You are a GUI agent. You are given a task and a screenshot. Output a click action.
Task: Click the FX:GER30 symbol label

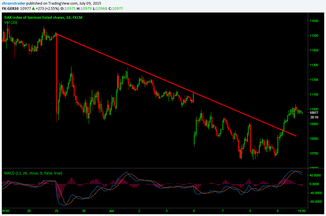(x=10, y=8)
